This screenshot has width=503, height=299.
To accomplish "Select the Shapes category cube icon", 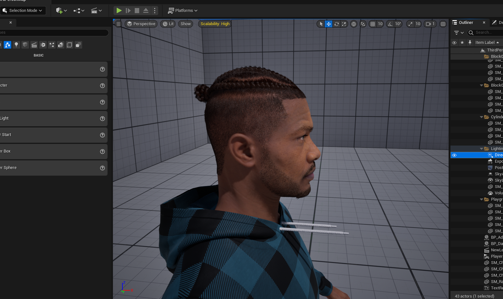I will (x=25, y=45).
